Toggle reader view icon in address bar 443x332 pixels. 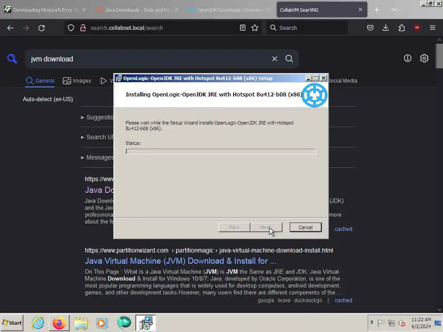coord(242,28)
